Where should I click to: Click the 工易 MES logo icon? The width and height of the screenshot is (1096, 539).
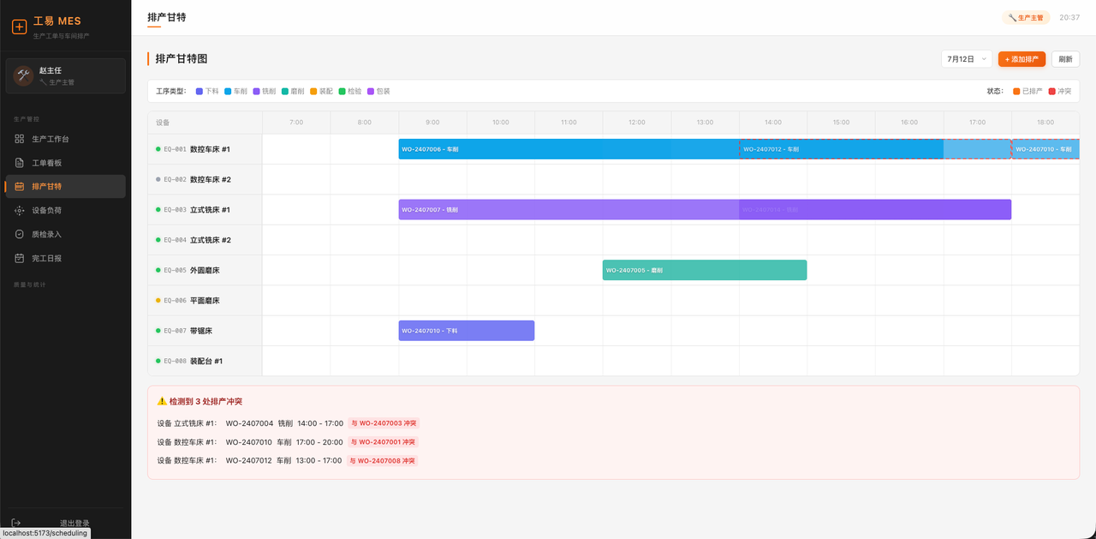click(x=19, y=27)
